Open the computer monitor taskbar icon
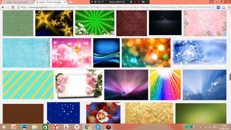This screenshot has width=231, height=130. click(x=24, y=127)
